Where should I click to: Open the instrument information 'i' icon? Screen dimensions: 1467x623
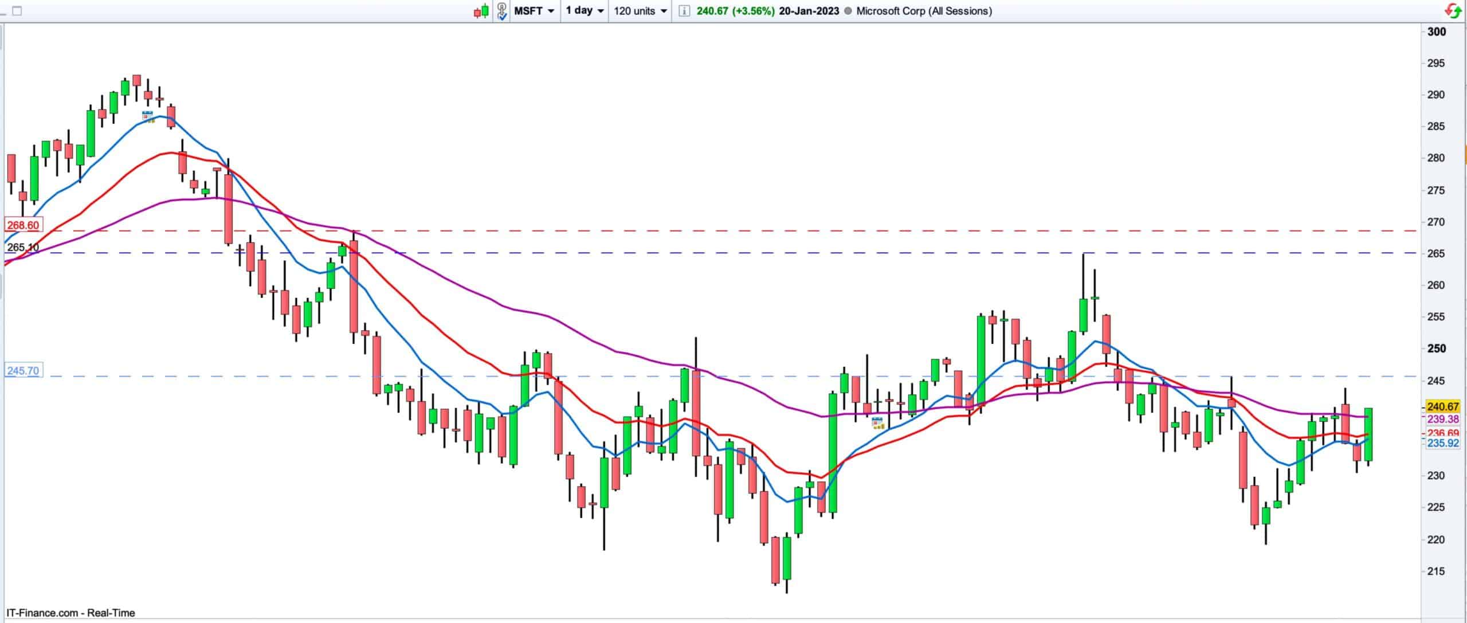684,11
